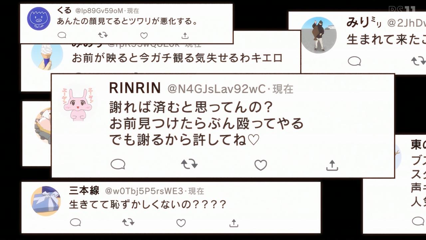Like 三本線's tweet
Viewport: 426px width, 240px height.
(181, 223)
